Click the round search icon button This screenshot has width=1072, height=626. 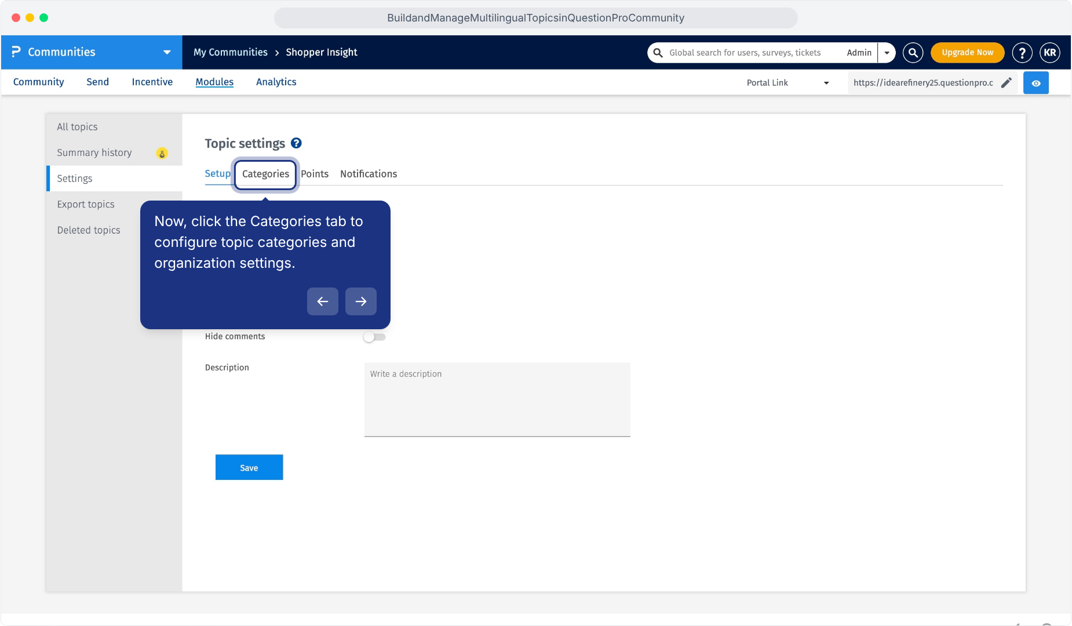point(913,53)
